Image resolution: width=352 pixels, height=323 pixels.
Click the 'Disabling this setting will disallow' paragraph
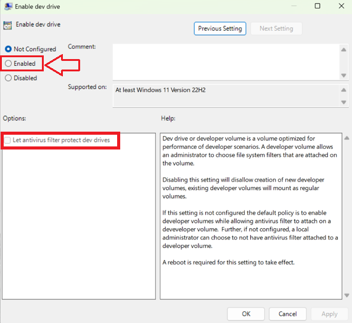tap(243, 188)
